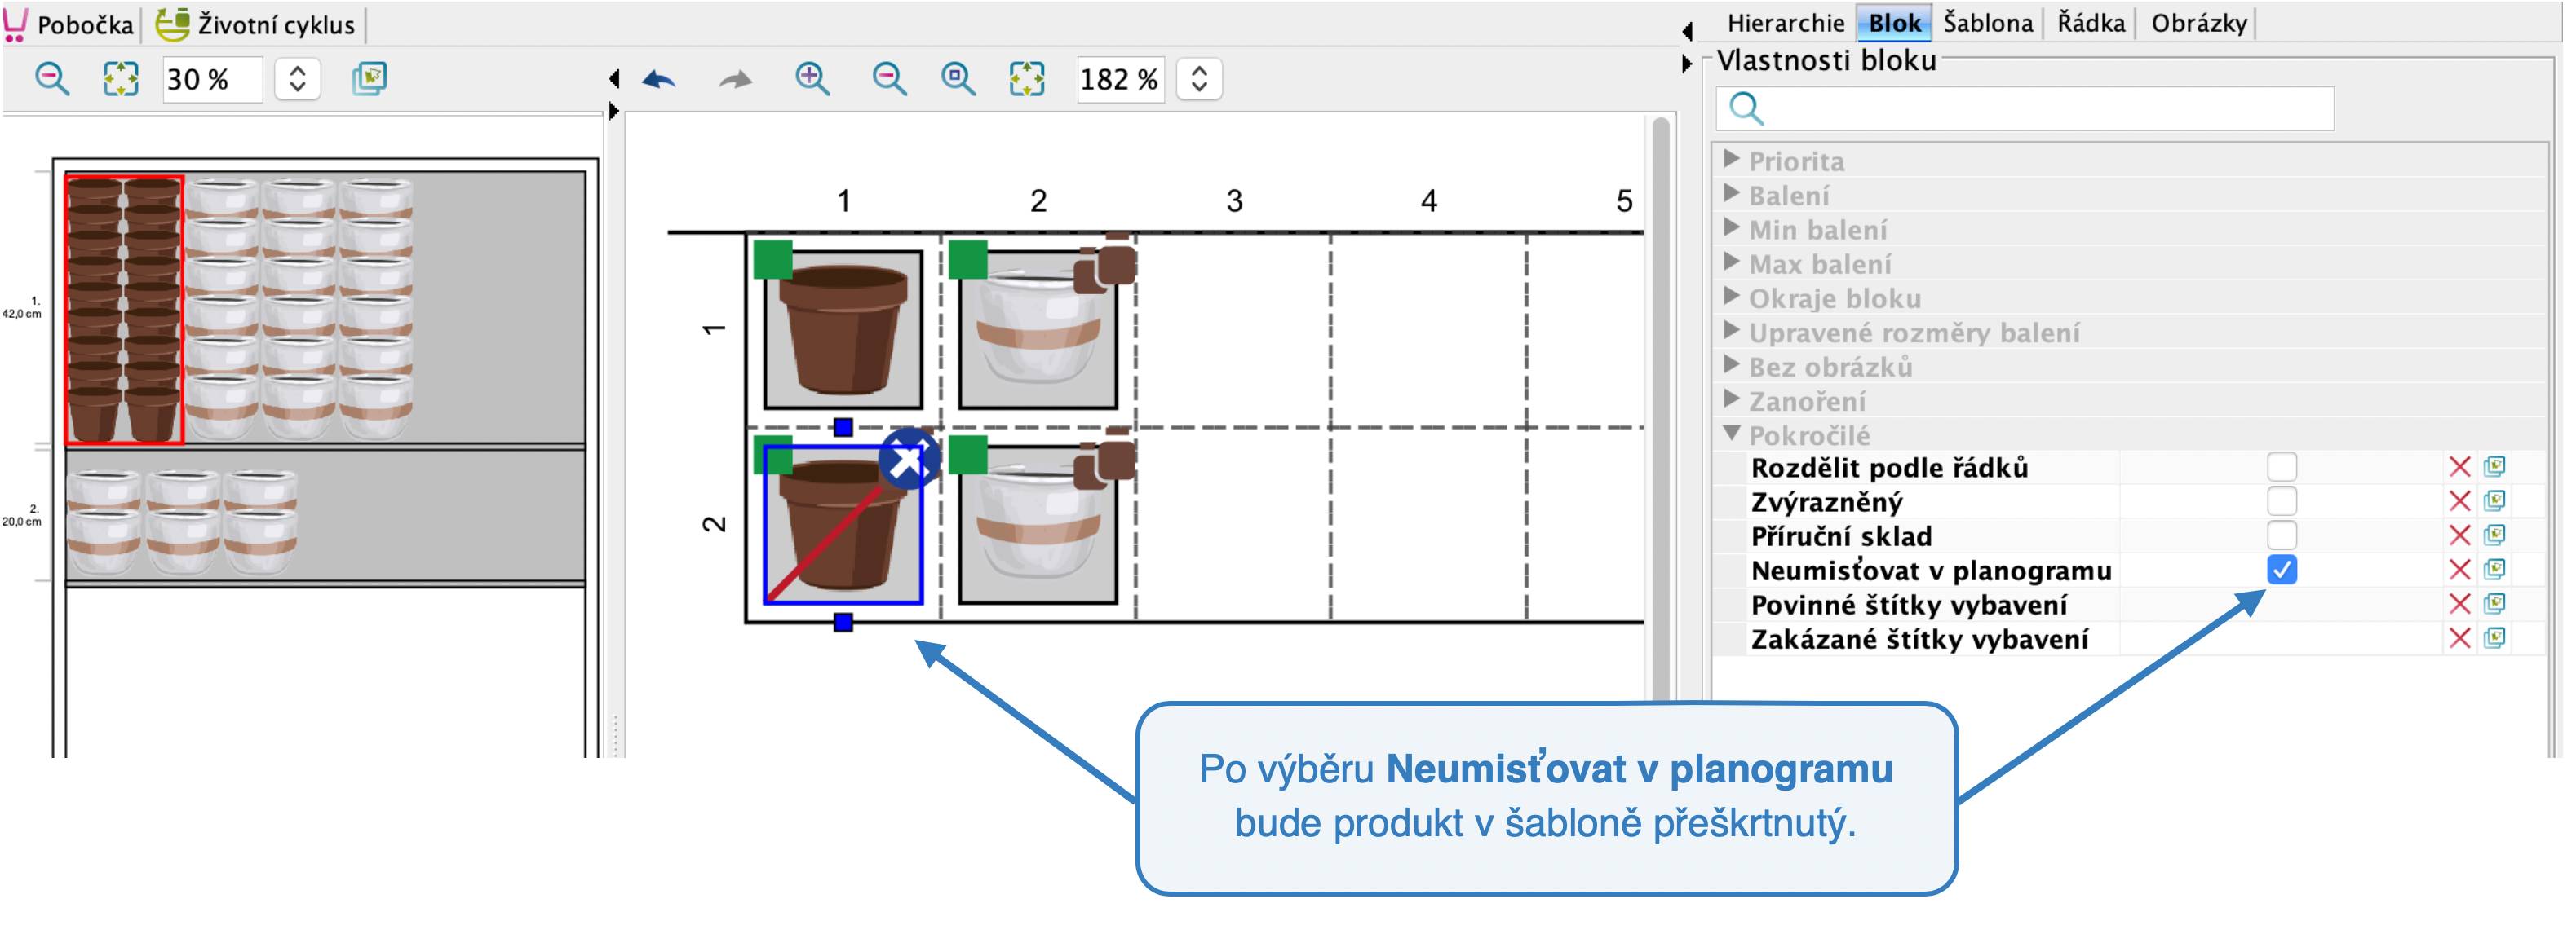Viewport: 2576px width, 934px height.
Task: Expand the Priorita section
Action: (x=1731, y=160)
